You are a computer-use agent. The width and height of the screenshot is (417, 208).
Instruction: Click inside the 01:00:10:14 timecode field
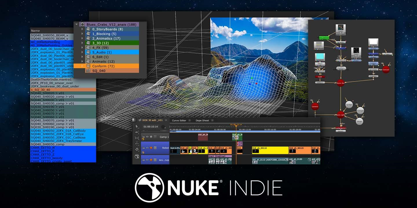pos(151,127)
